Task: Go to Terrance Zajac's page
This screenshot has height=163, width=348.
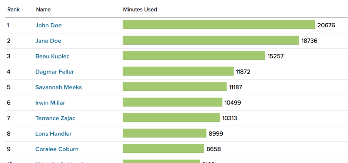Action: [x=55, y=118]
